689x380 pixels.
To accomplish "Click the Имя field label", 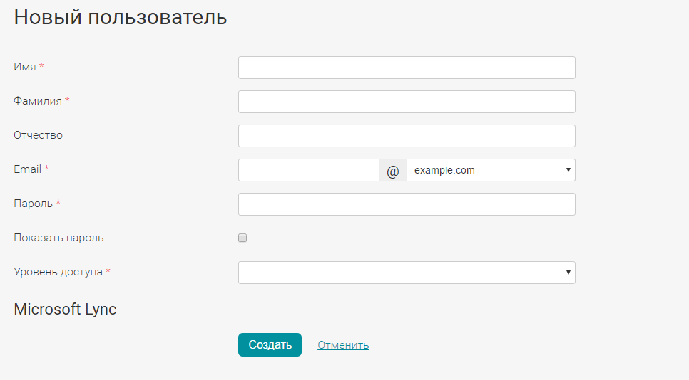I will click(25, 67).
